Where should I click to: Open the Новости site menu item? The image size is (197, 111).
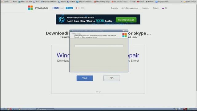[145, 8]
